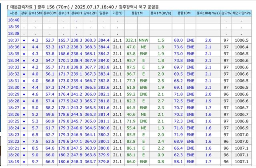Click wind direction 58.1 in the 18:19 row
The width and height of the screenshot is (256, 168).
pyautogui.click(x=178, y=162)
